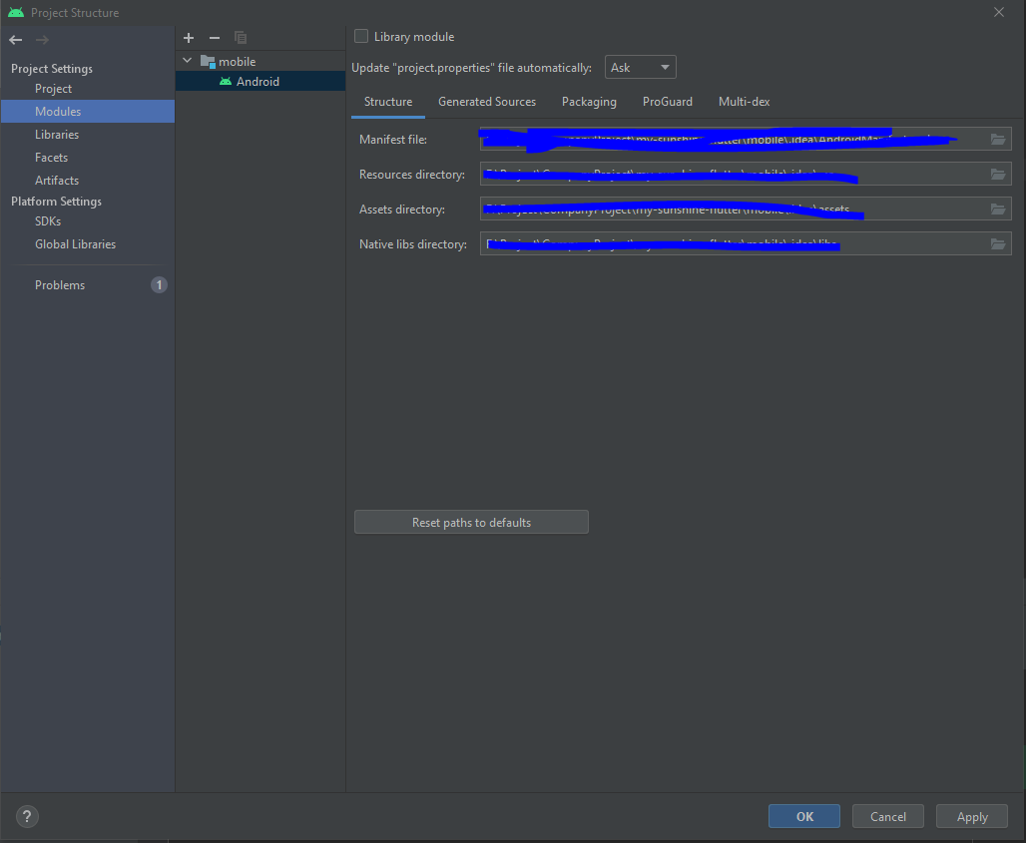Confirm with the OK button
Screen dimensions: 1026x843
(x=804, y=816)
